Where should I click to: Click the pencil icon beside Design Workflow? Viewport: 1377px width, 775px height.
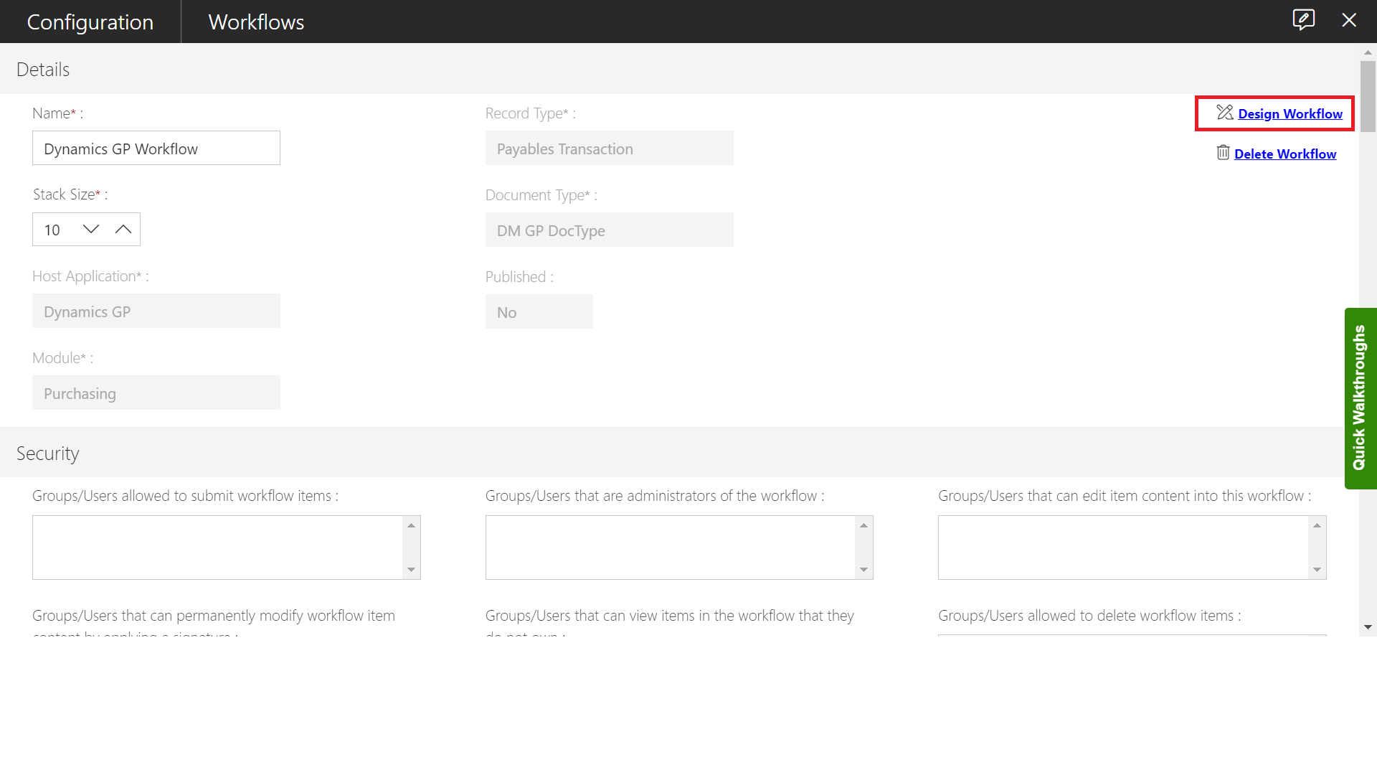[x=1224, y=113]
